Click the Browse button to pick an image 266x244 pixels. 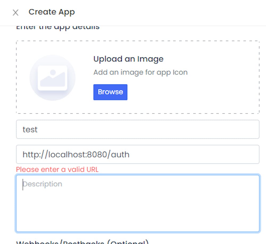(x=110, y=92)
